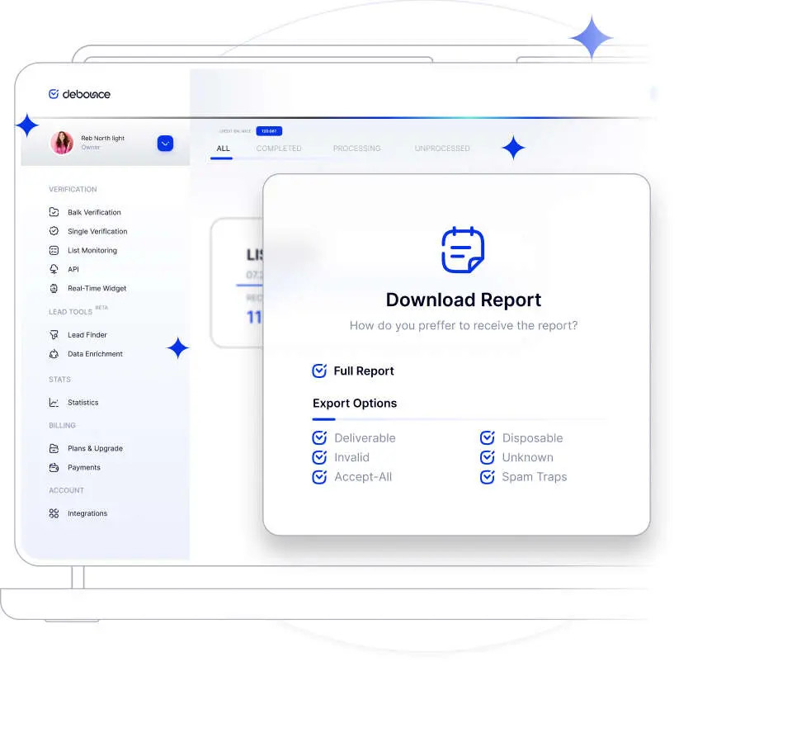Click the debounce brand name text

87,94
